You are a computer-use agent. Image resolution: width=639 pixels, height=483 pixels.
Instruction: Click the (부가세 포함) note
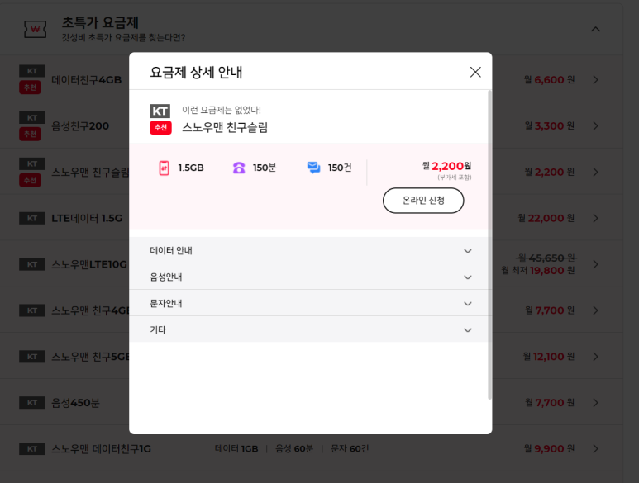click(455, 178)
